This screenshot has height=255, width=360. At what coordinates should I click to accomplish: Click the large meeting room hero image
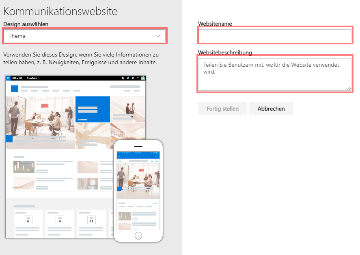[x=40, y=118]
